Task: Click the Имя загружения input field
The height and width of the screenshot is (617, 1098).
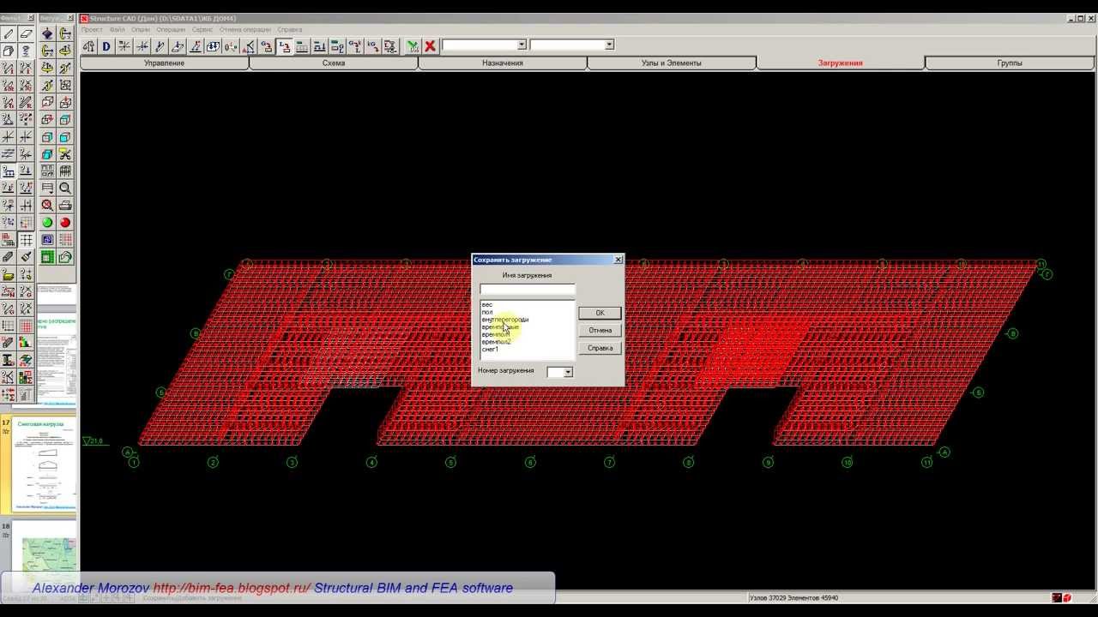Action: 527,290
